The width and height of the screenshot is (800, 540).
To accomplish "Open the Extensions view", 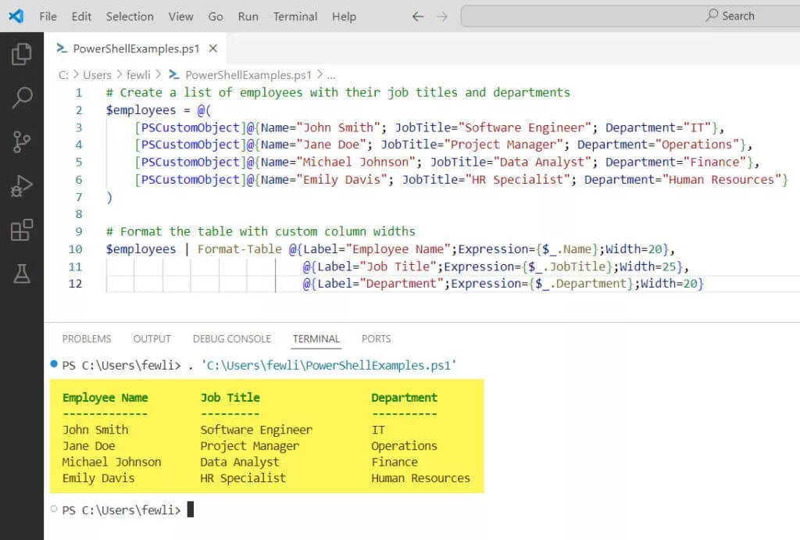I will (x=22, y=230).
